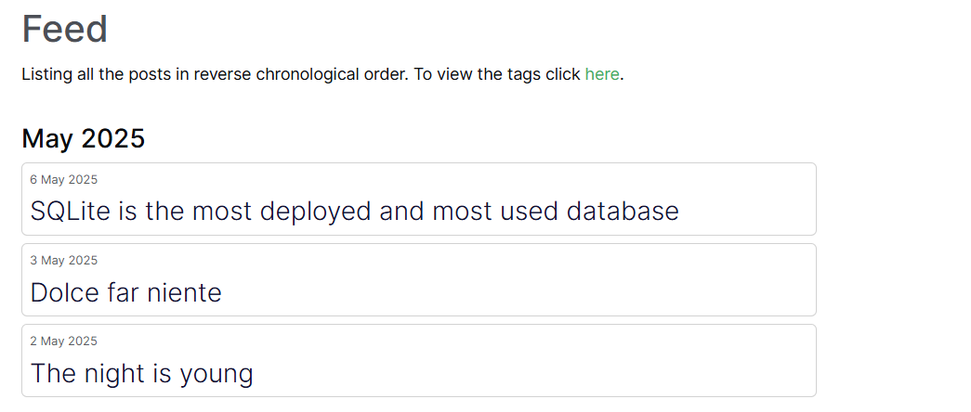
Task: Open "The night is young" post
Action: tap(141, 374)
